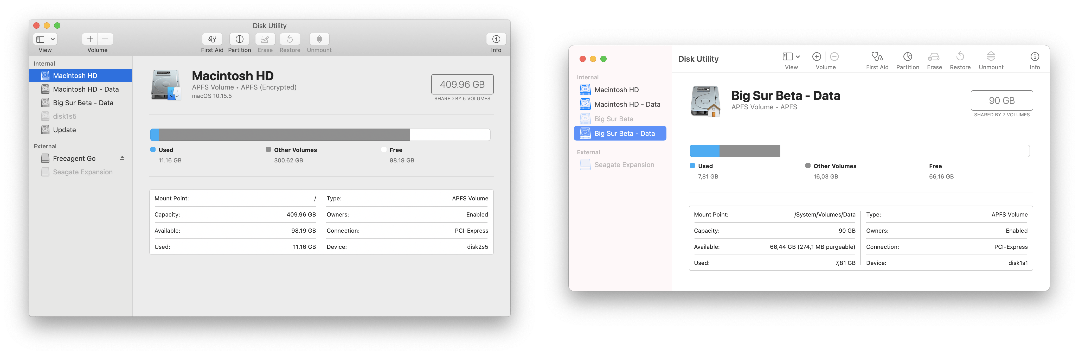The image size is (1079, 355).
Task: Click Macintosh HD drive icon in left detail pane
Action: coord(166,85)
